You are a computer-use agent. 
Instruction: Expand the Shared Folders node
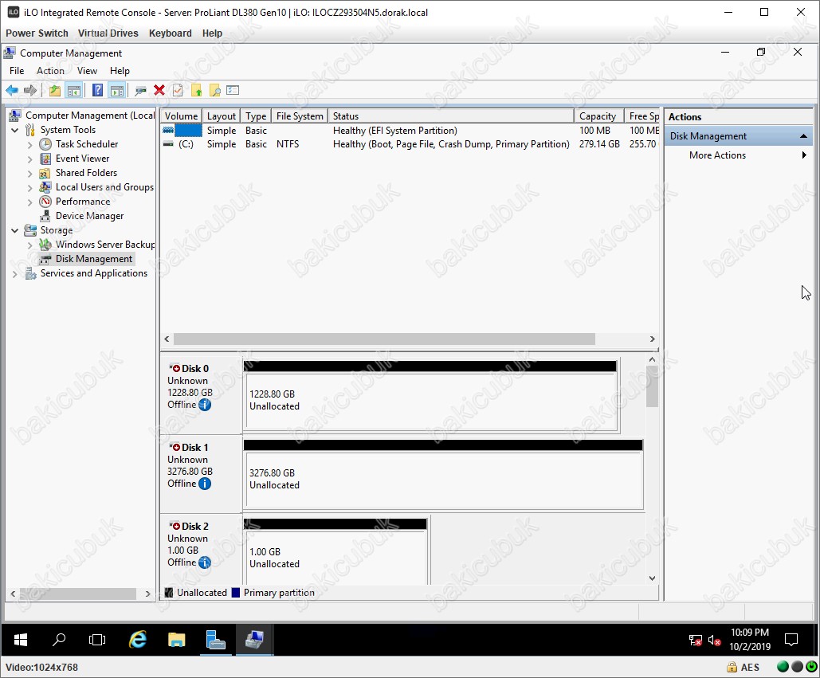(29, 173)
